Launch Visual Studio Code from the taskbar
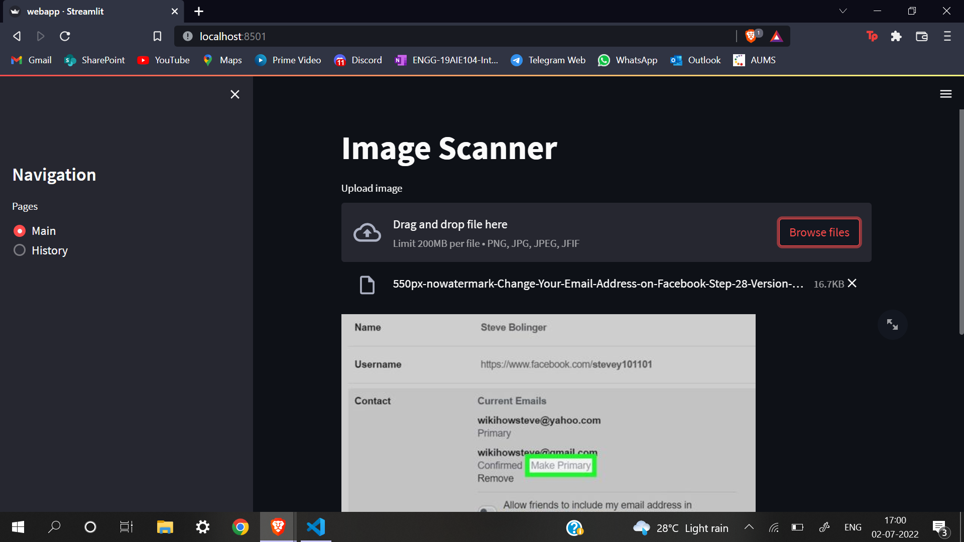 315,527
